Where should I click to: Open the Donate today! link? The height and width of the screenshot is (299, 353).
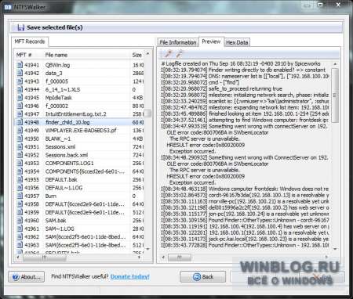(x=130, y=276)
